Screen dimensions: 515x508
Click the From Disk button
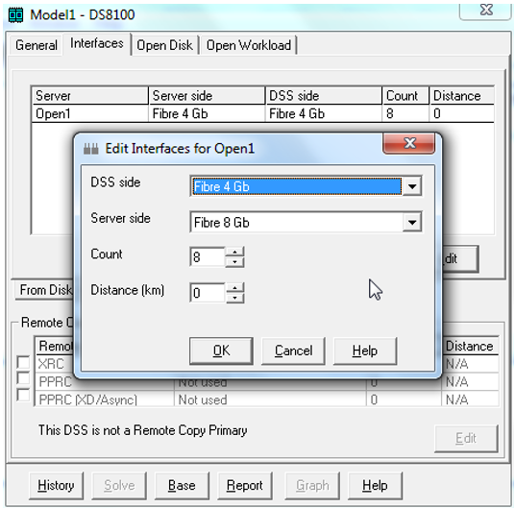pos(43,290)
